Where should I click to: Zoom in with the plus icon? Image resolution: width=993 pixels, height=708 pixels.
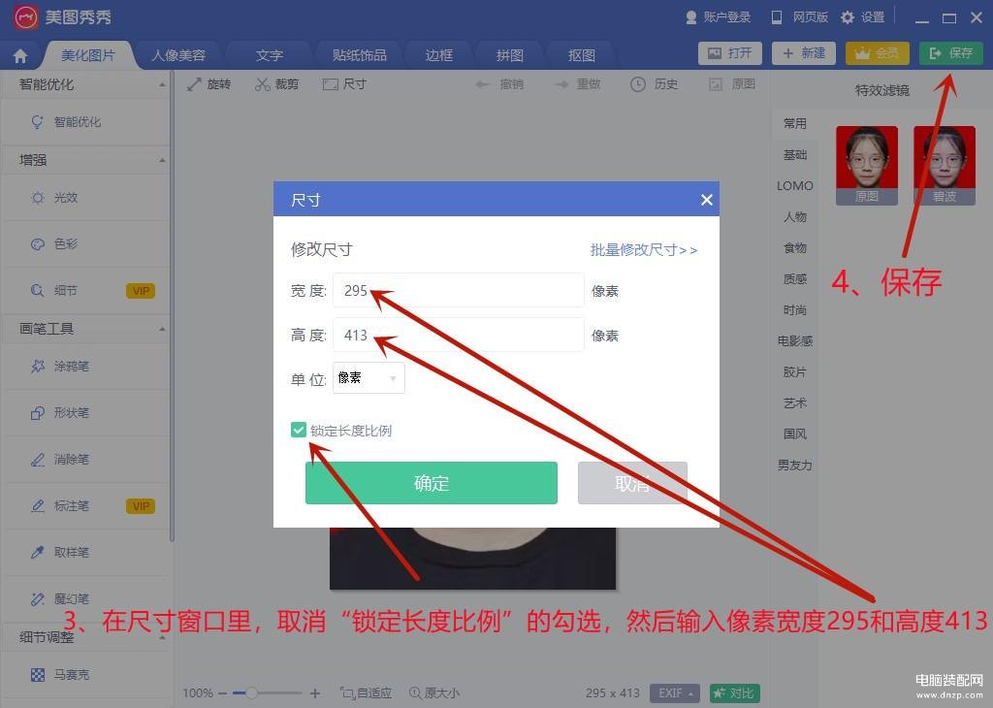(315, 693)
